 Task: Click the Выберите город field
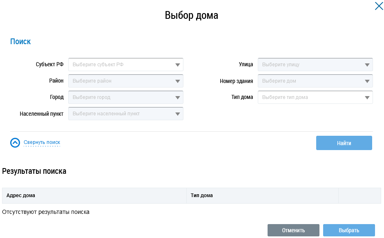121,97
